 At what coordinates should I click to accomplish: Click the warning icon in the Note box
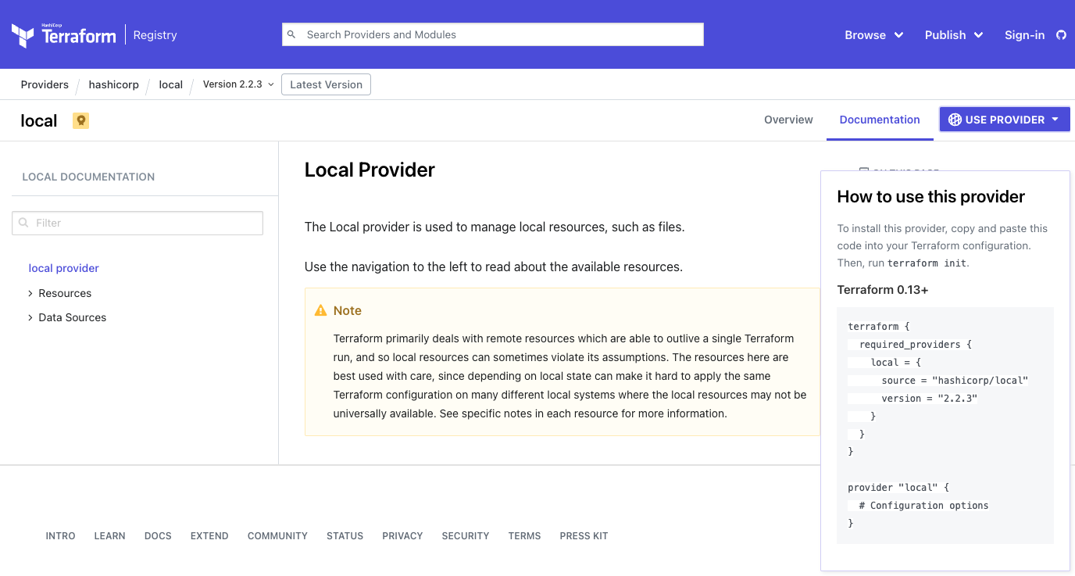point(320,310)
